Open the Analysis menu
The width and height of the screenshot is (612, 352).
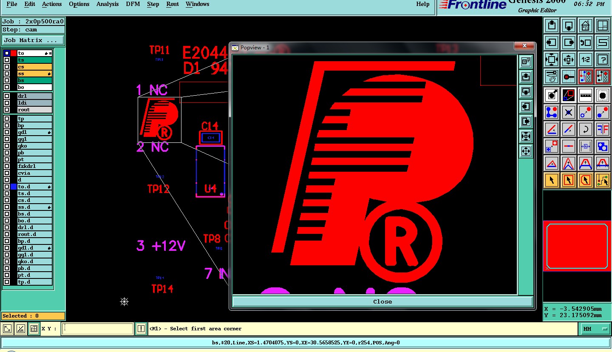point(108,4)
